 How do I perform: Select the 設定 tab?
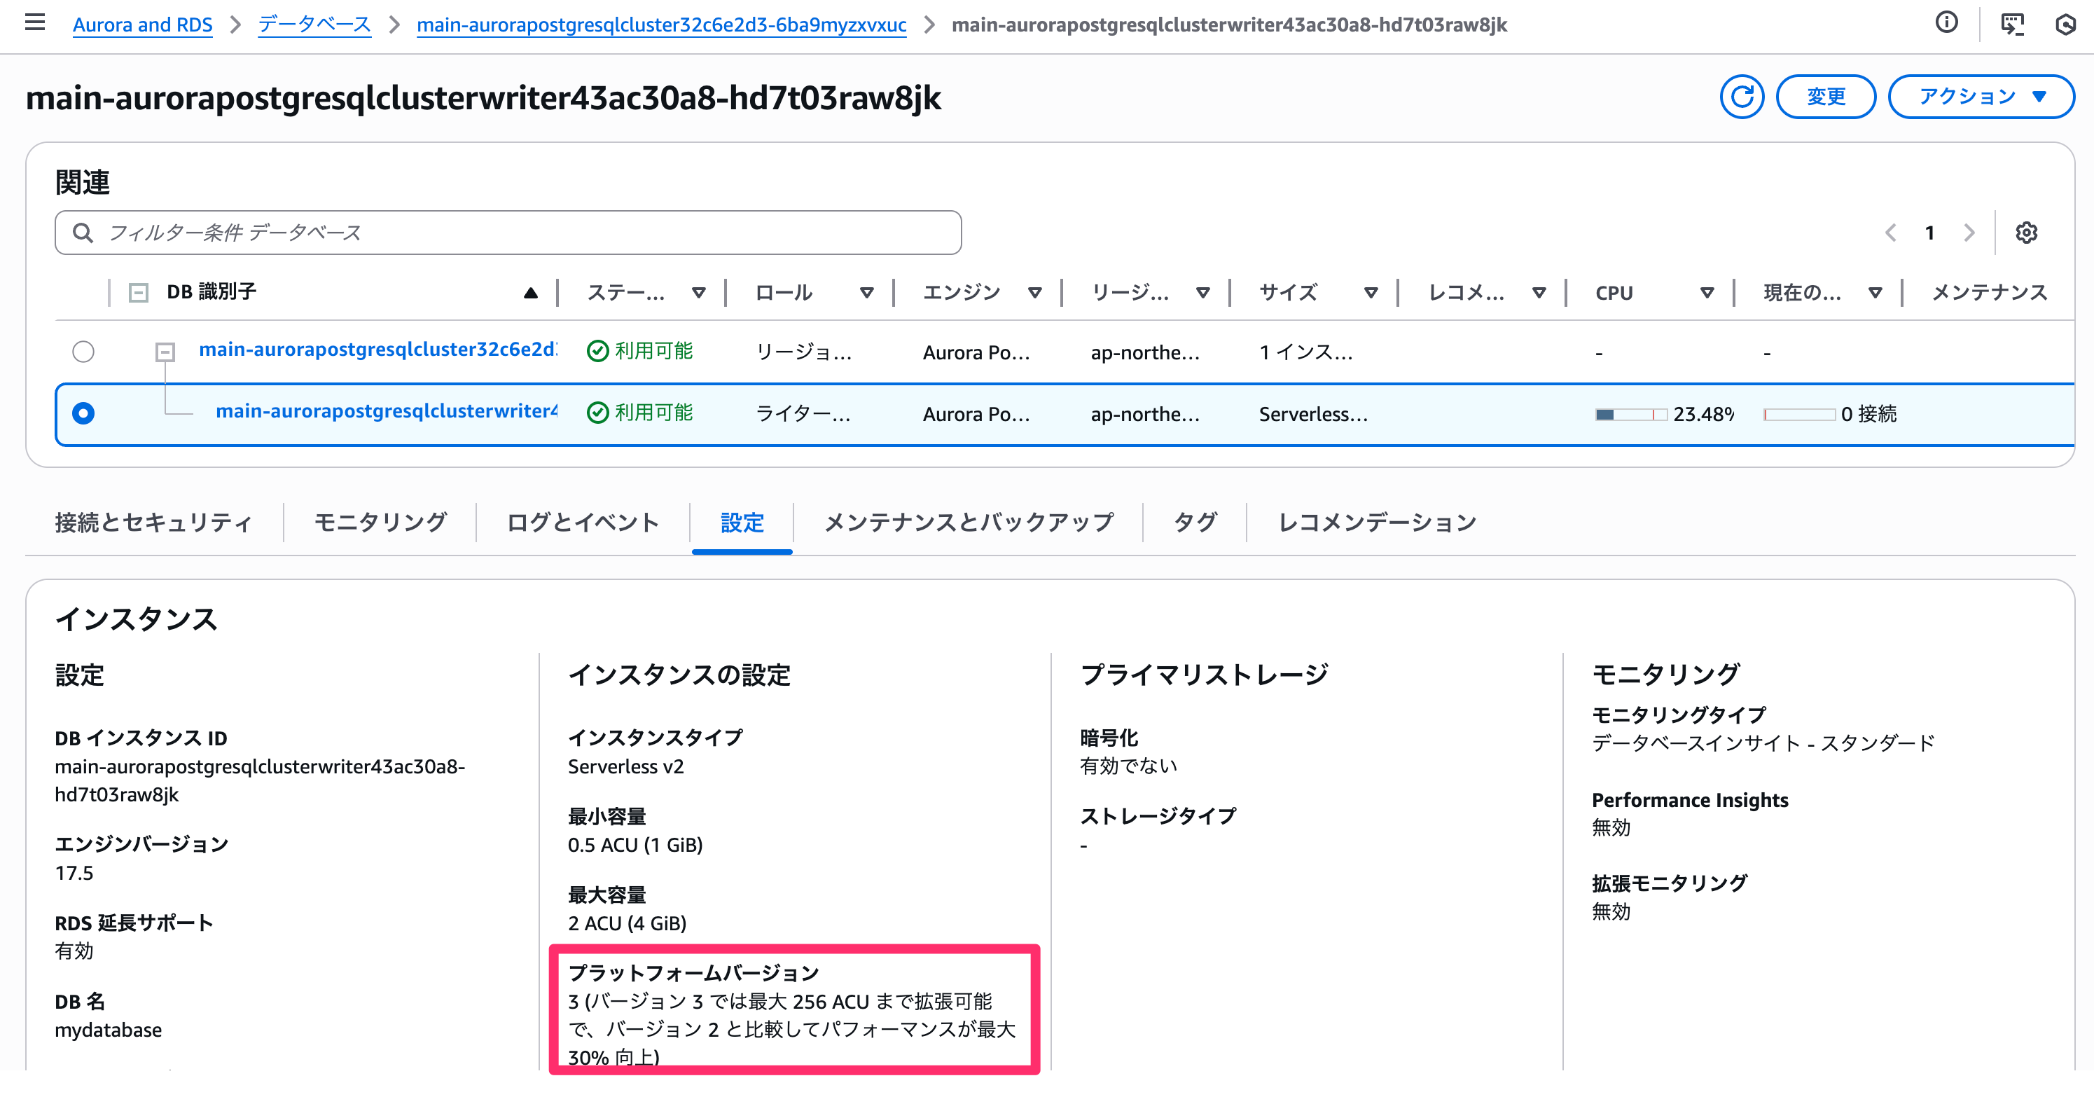tap(742, 523)
